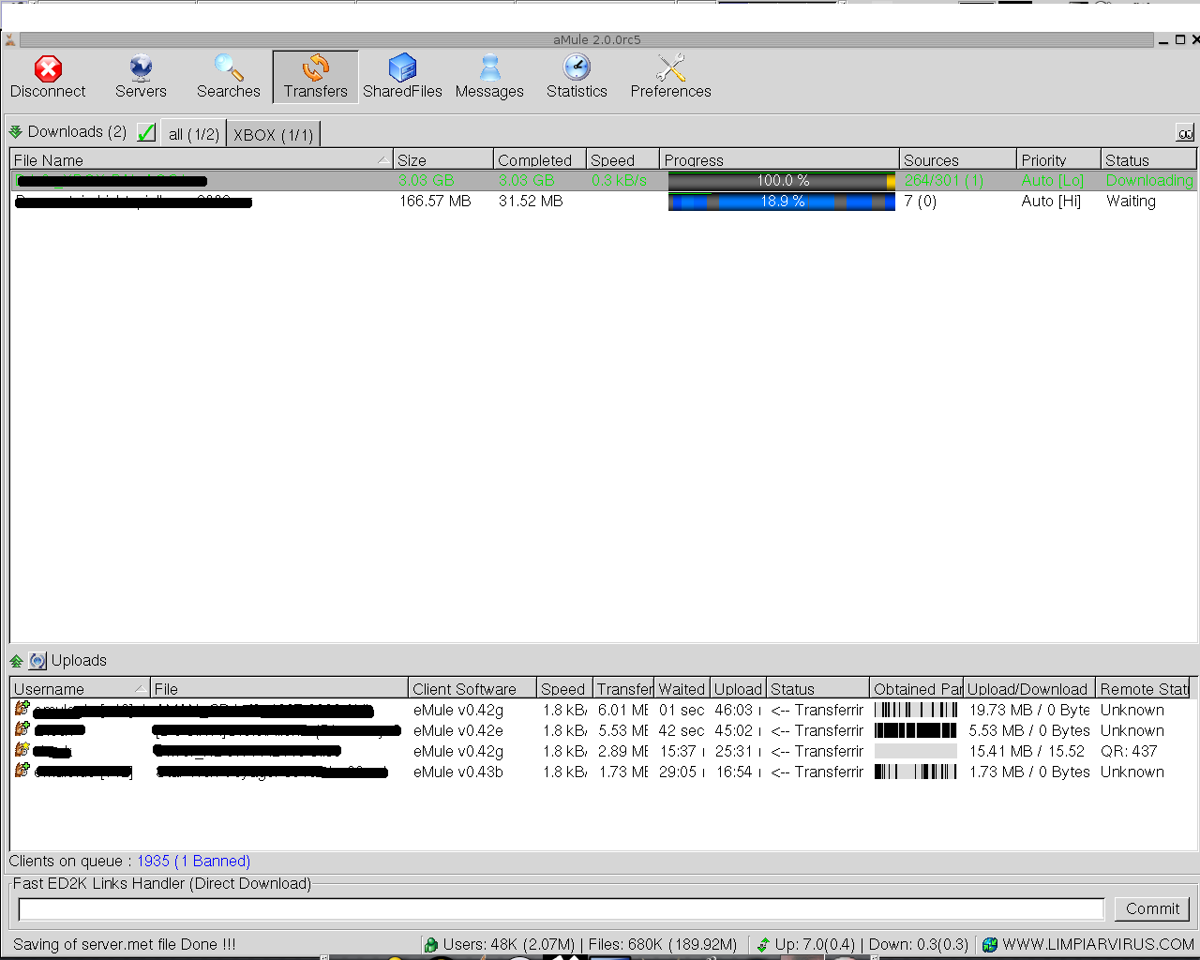
Task: Toggle the Uploads list arrow icon
Action: [x=16, y=661]
